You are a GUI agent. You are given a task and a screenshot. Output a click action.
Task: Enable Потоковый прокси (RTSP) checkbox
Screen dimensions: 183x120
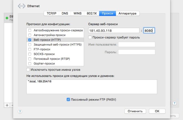click(x=30, y=59)
